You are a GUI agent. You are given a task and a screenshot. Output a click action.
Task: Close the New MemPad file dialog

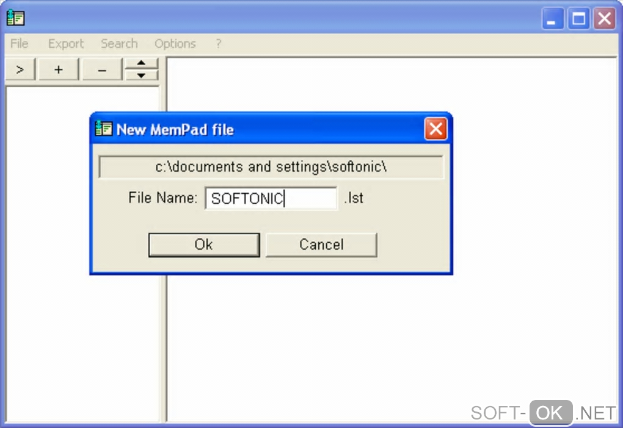click(x=436, y=129)
